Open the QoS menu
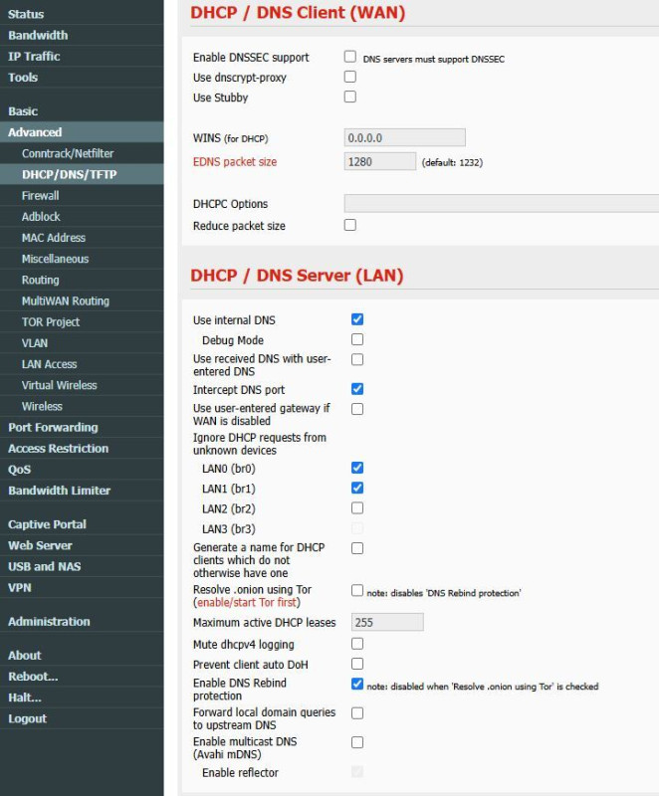 click(x=82, y=470)
